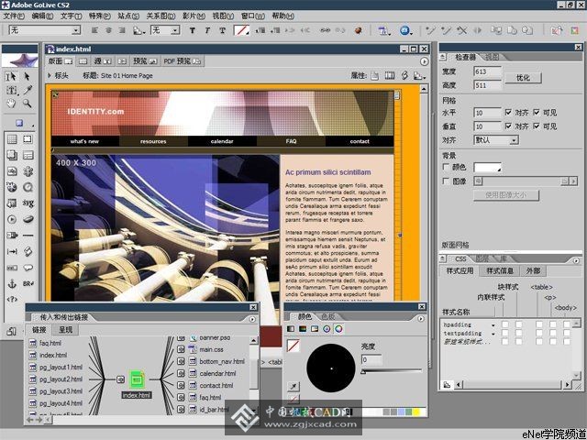Select the hand pan tool in toolbox

coord(12,104)
